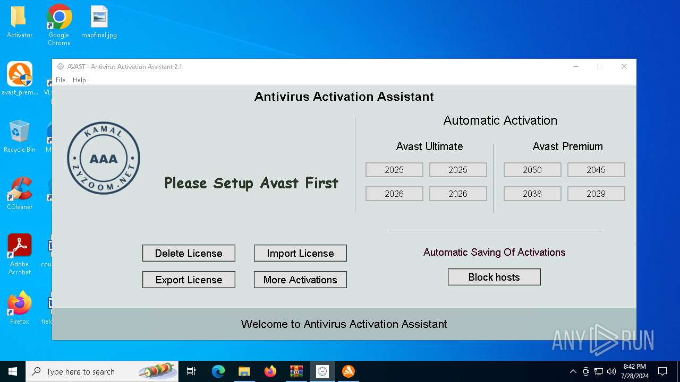Open Firefox desktop shortcut
Screen dimensions: 680x382
[x=20, y=308]
